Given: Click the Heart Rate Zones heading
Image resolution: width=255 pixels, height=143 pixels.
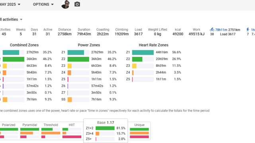Looking at the screenshot, I should [x=153, y=45].
